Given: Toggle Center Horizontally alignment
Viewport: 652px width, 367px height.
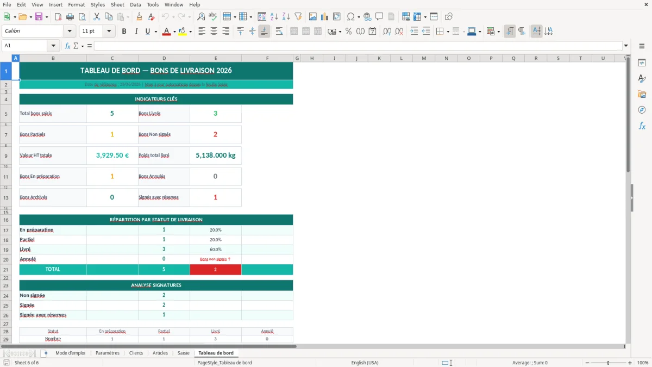Looking at the screenshot, I should pos(214,32).
